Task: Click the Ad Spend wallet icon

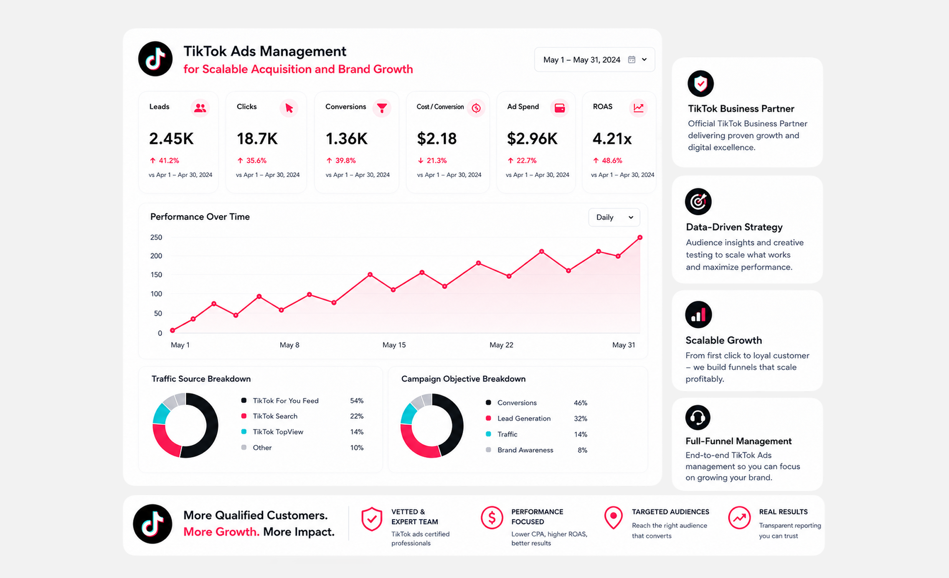Action: click(559, 108)
